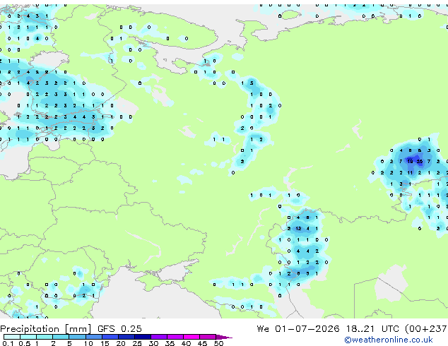Screen dimensions: 448x346
Task: Click the 20–25 mm legend swatch
Action: (x=126, y=337)
